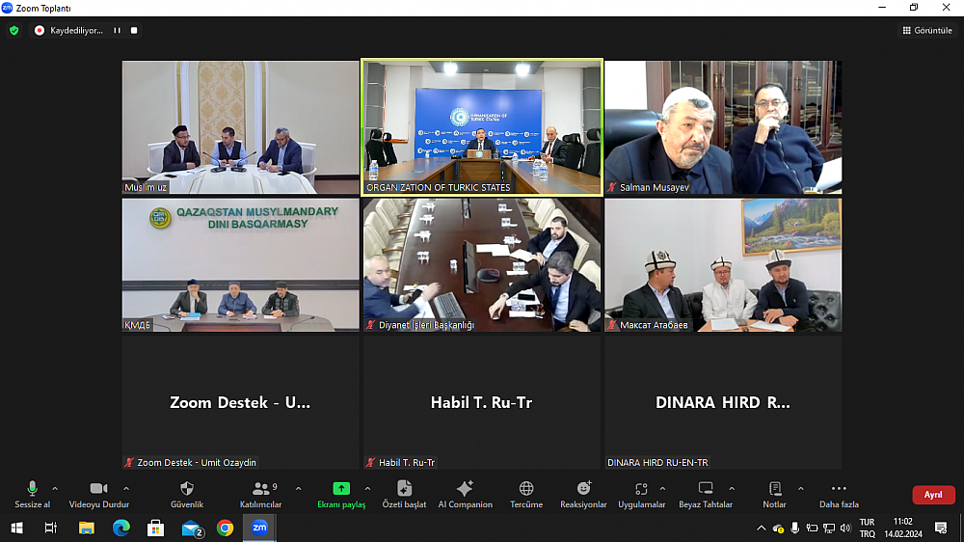Open network icon in system tray
The image size is (964, 542).
click(x=829, y=528)
